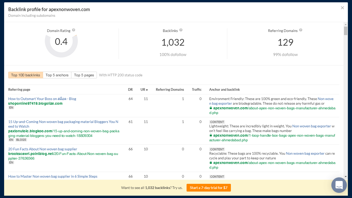Click Start a 7-day trial for $7
The width and height of the screenshot is (352, 198).
(209, 188)
